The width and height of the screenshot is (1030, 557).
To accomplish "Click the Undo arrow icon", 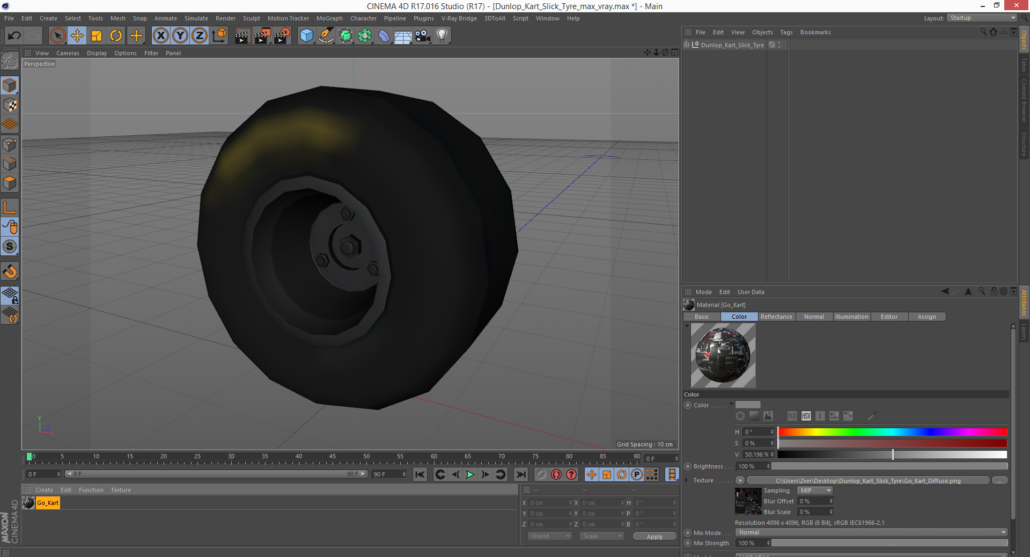I will pos(14,36).
